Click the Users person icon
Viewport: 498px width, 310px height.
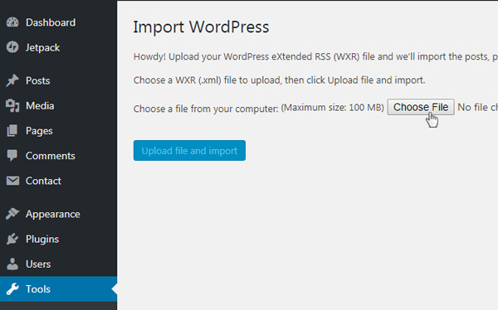pos(12,264)
